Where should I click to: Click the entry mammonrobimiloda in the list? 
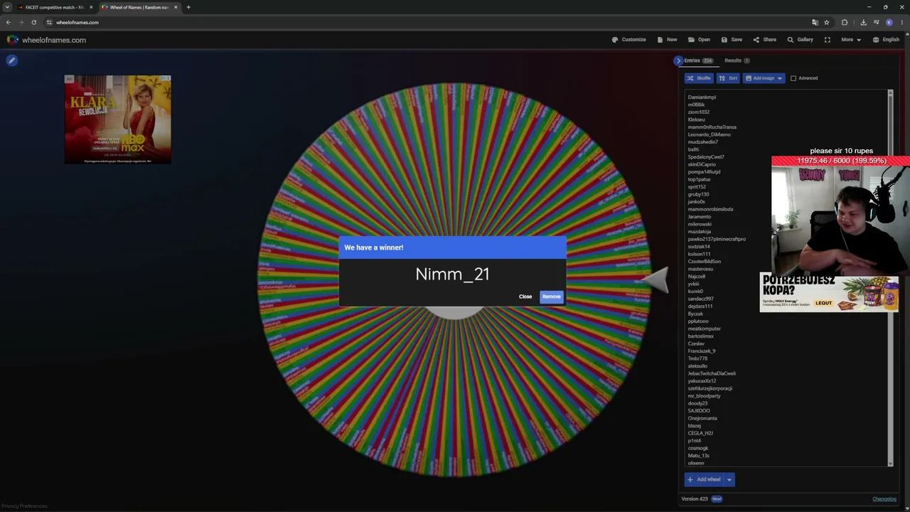pyautogui.click(x=710, y=209)
